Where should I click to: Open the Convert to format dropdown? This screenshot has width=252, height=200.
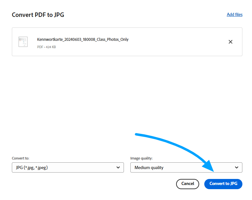tap(68, 167)
